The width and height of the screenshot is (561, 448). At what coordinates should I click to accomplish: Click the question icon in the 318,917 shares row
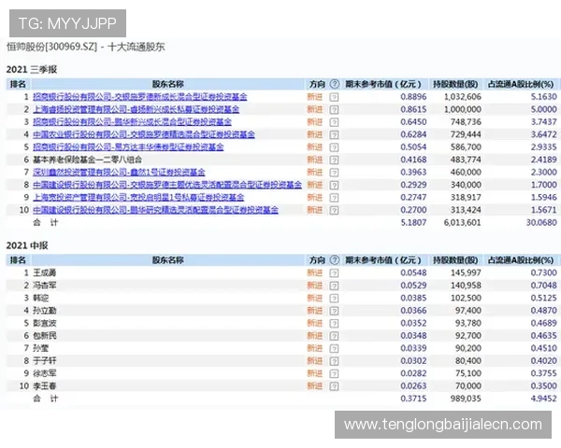(334, 198)
